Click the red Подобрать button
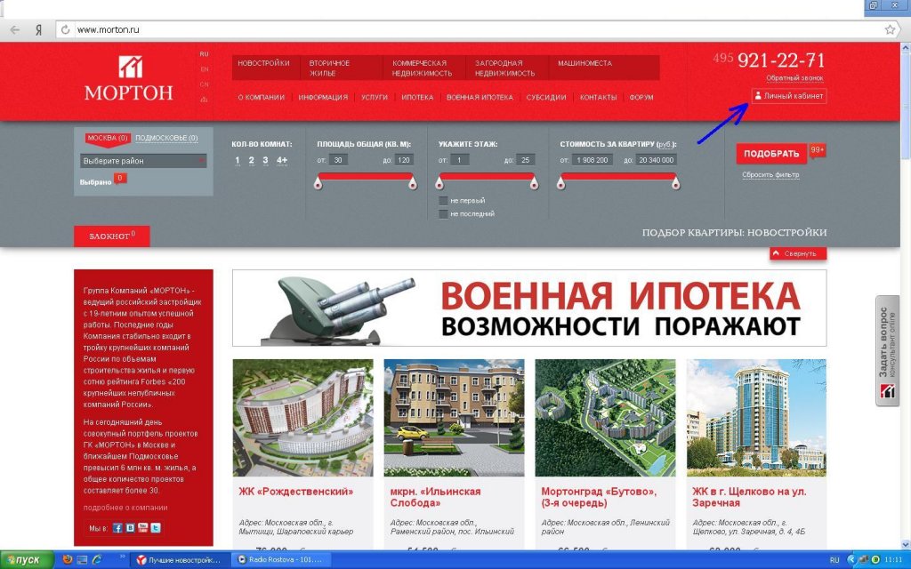Image resolution: width=911 pixels, height=569 pixels. click(x=771, y=154)
